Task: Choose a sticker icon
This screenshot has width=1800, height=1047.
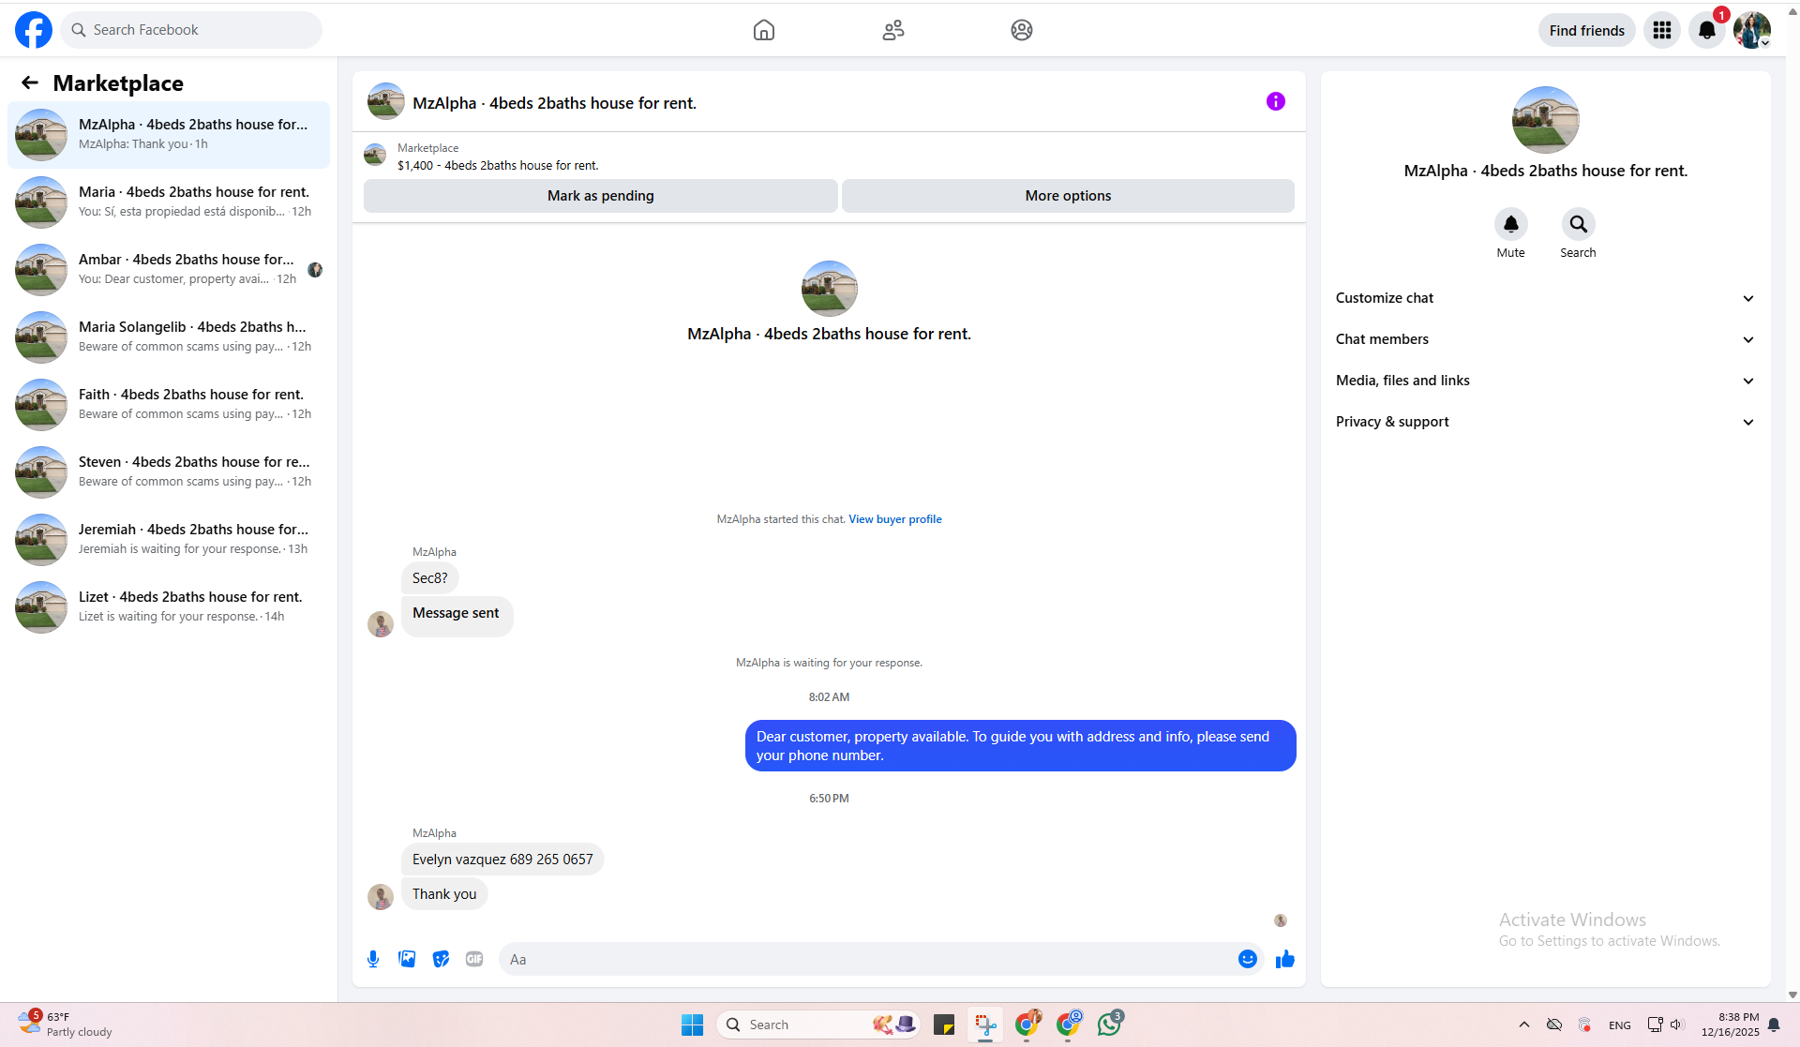Action: pyautogui.click(x=441, y=959)
